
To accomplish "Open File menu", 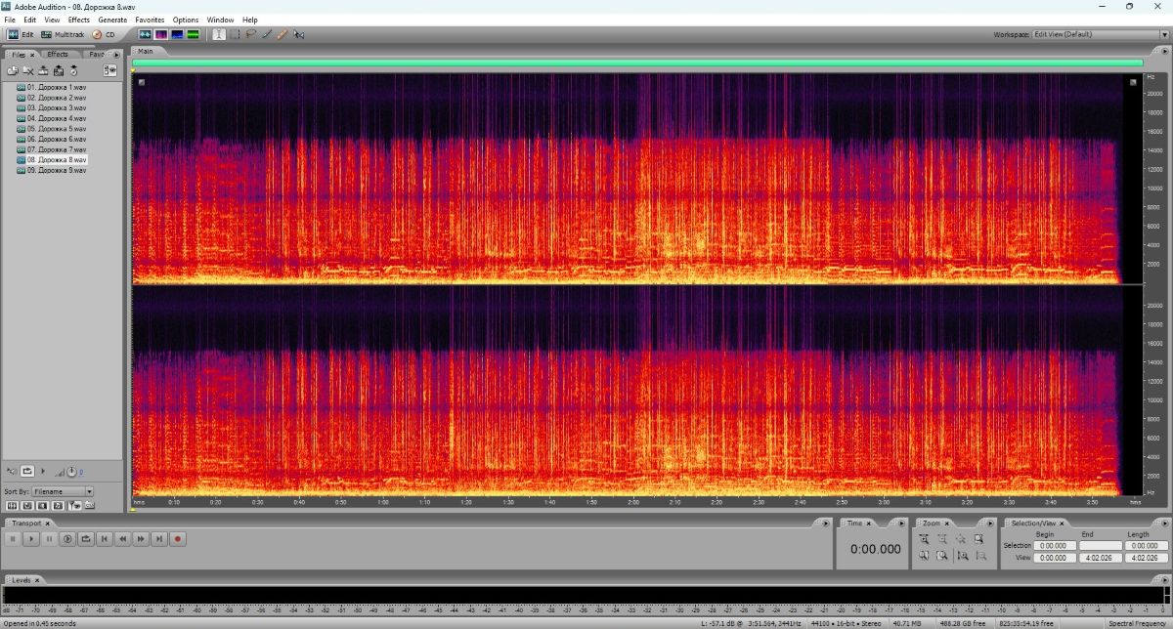I will tap(10, 20).
